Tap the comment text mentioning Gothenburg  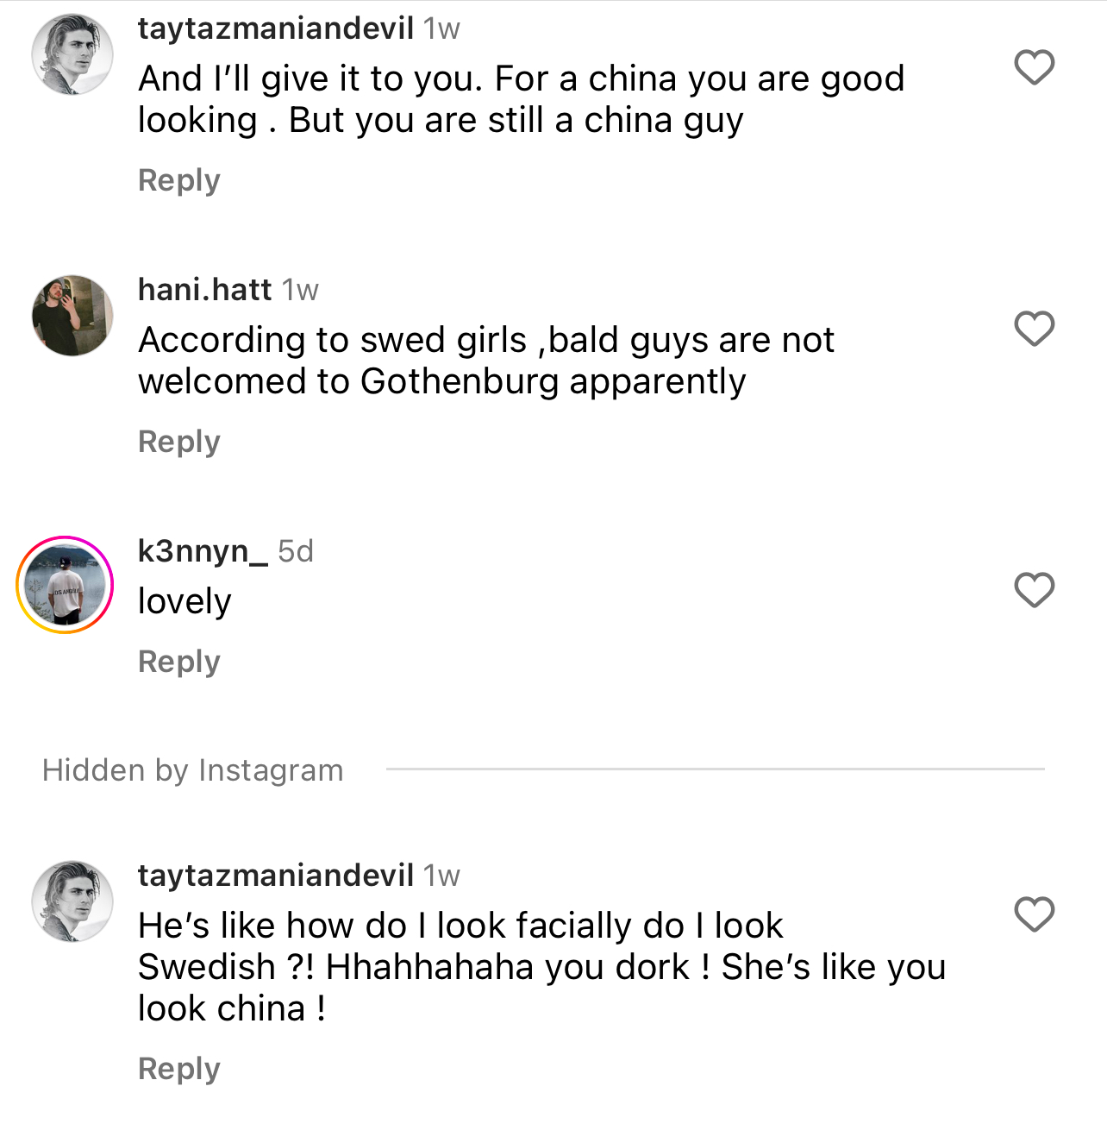click(x=485, y=361)
